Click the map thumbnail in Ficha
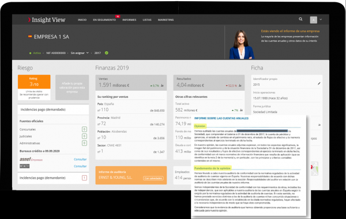Screen dimensions: 346x219 (314, 168)
